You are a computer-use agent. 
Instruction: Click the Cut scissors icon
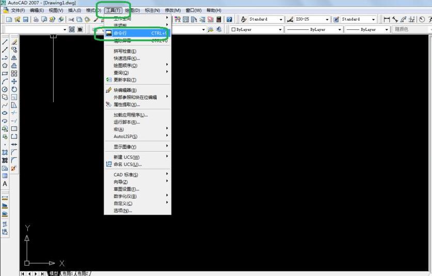[71, 19]
